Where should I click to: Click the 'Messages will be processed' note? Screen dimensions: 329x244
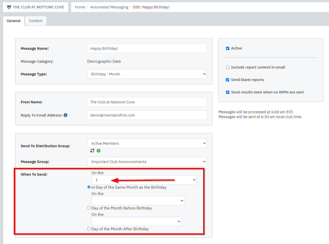pyautogui.click(x=256, y=112)
